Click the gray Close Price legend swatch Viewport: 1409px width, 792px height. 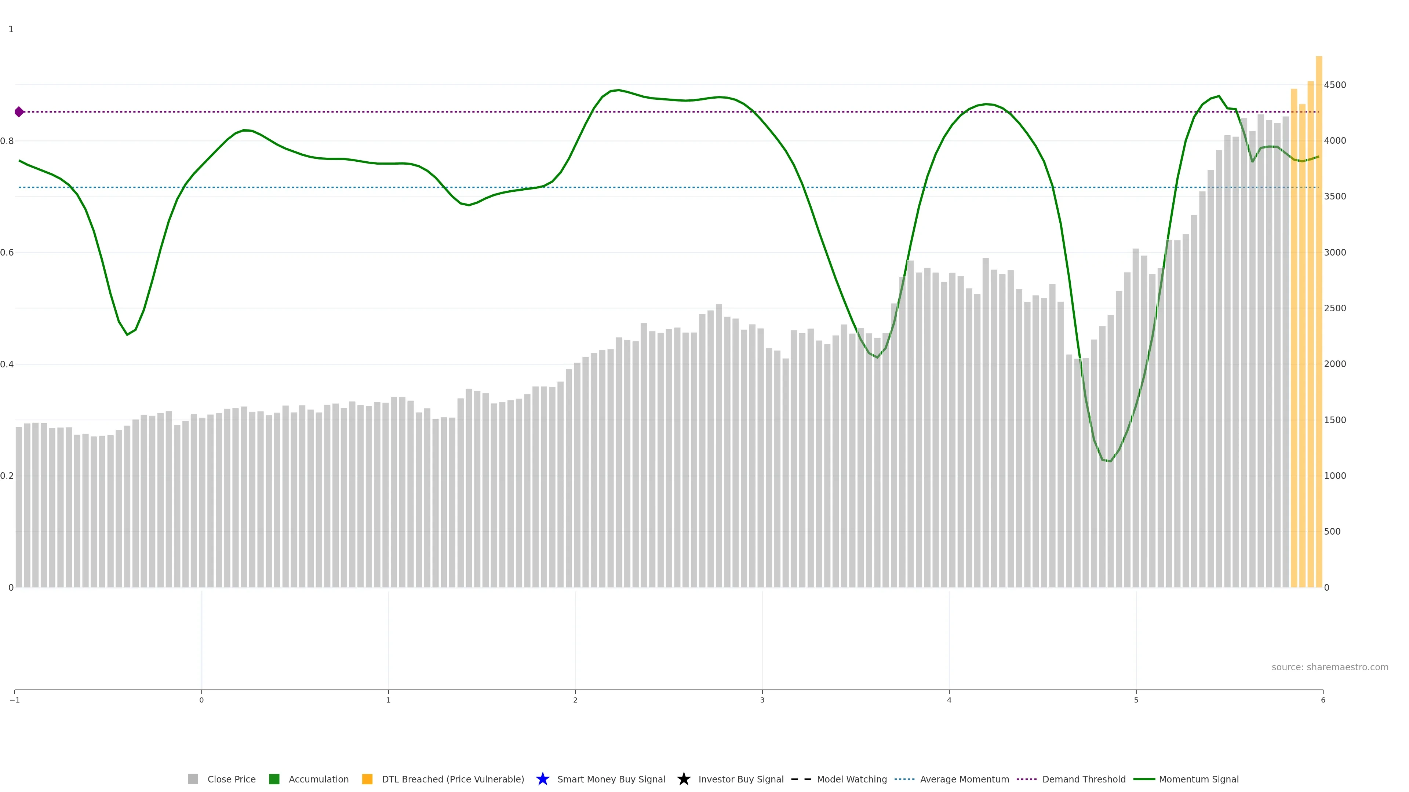(193, 779)
